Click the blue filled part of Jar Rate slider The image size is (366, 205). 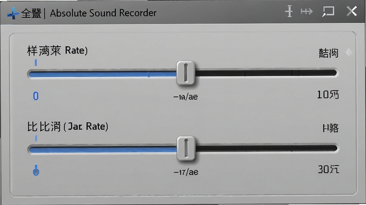102,149
